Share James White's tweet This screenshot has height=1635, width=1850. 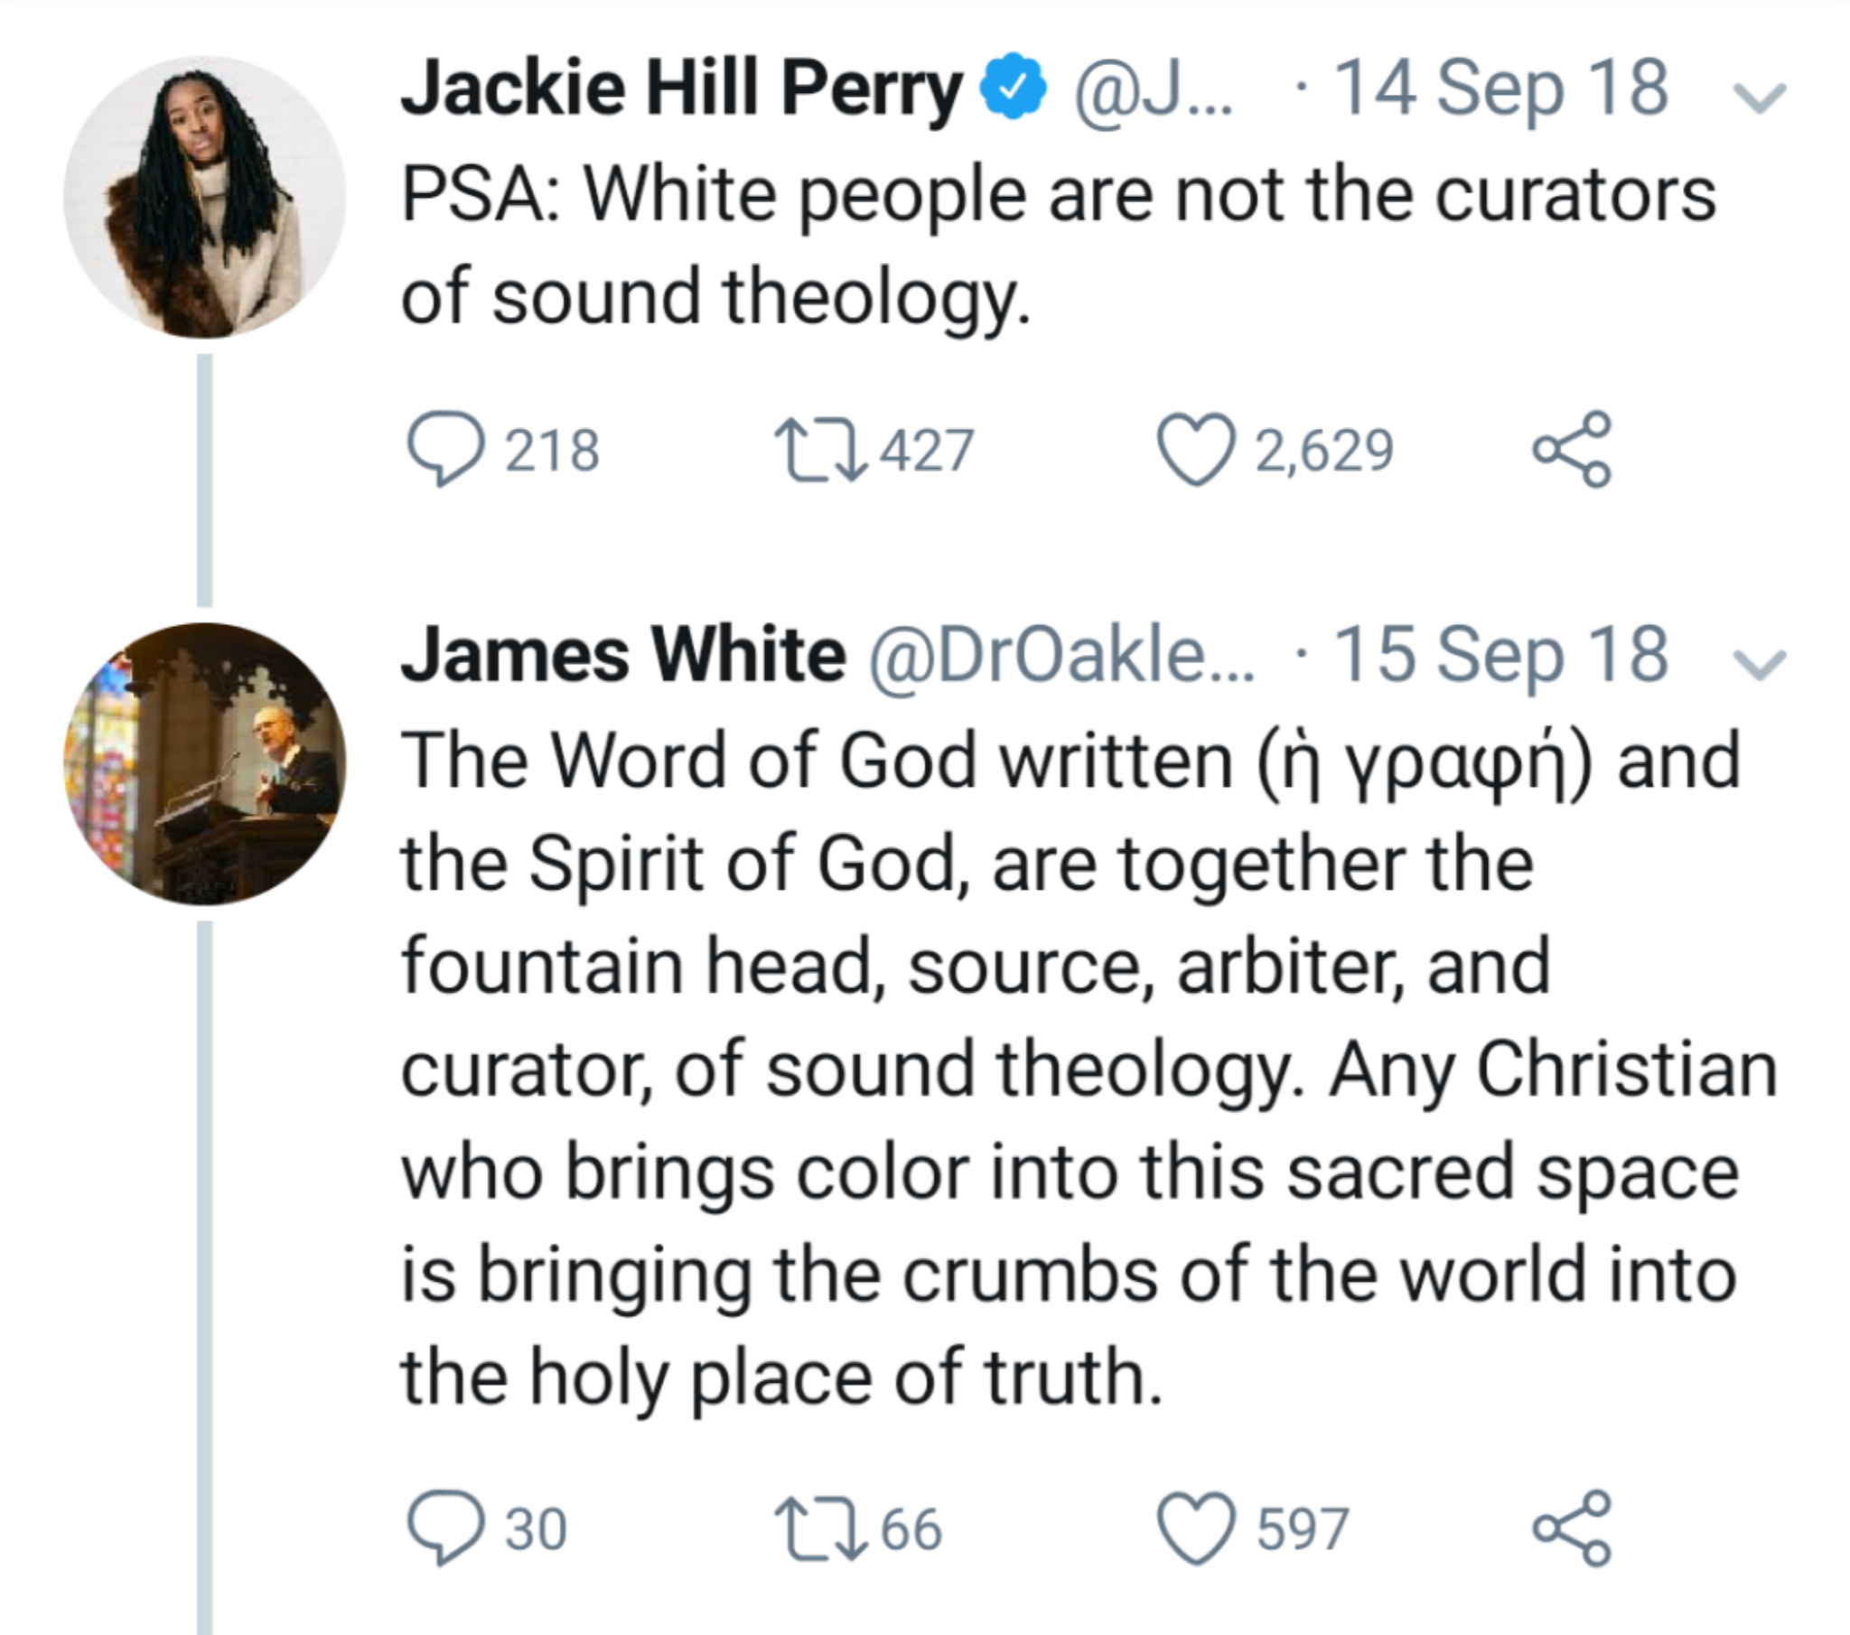coord(1571,1528)
